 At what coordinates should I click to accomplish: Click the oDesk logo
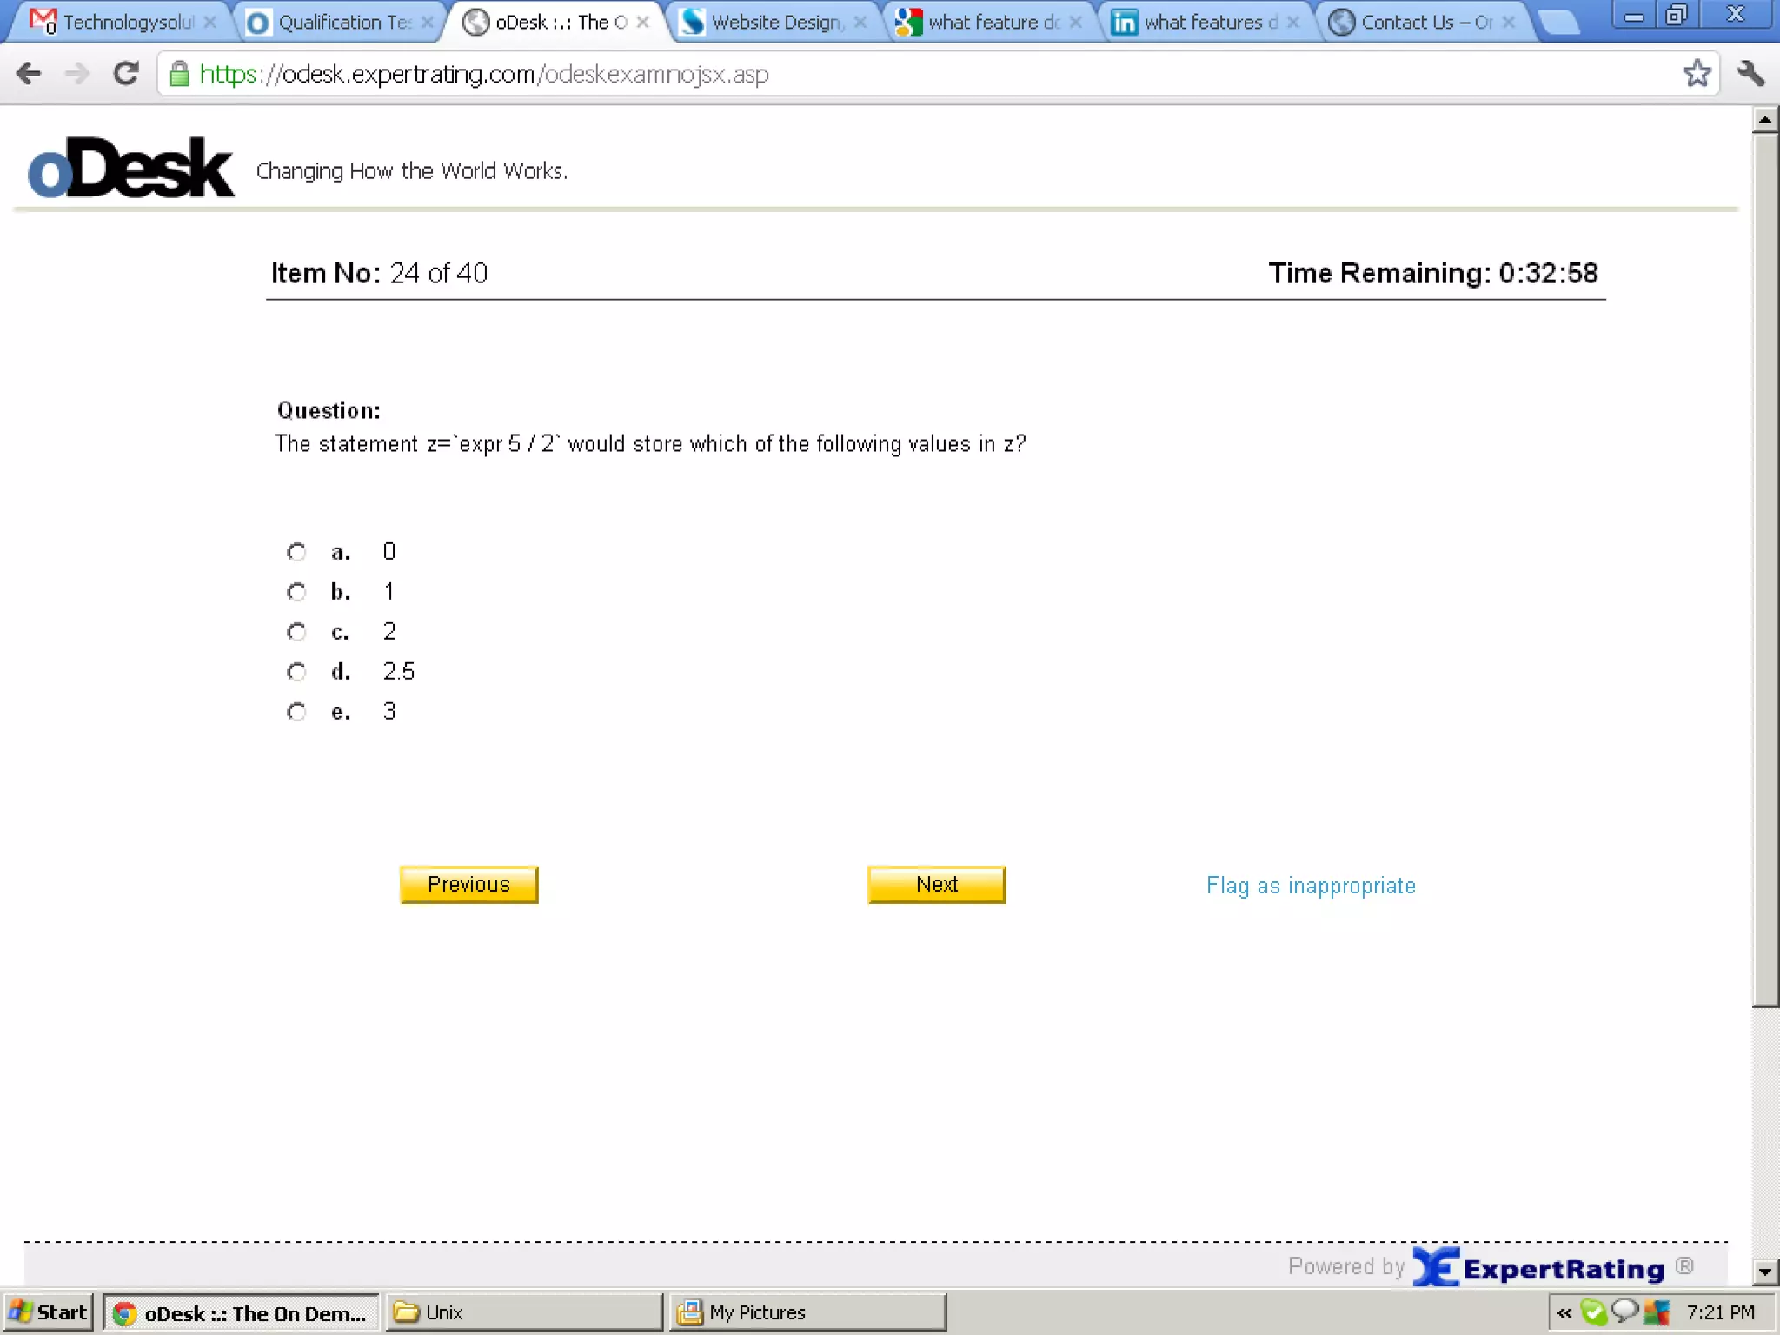pyautogui.click(x=130, y=168)
